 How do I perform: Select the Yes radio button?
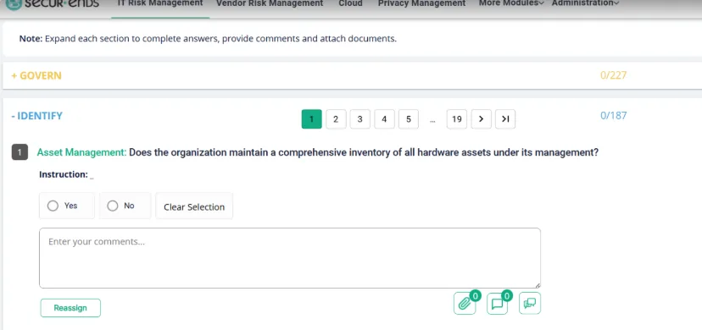point(53,206)
